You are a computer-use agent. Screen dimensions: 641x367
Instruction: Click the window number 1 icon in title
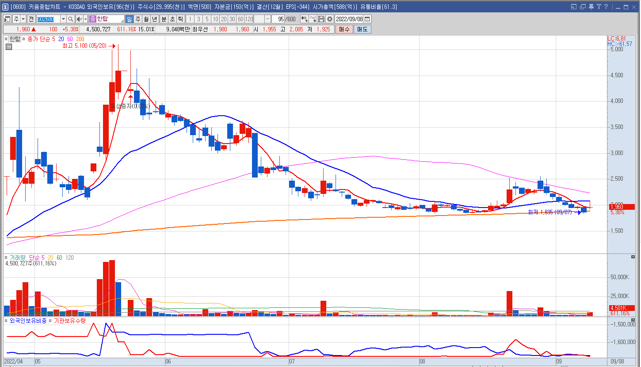pos(5,7)
